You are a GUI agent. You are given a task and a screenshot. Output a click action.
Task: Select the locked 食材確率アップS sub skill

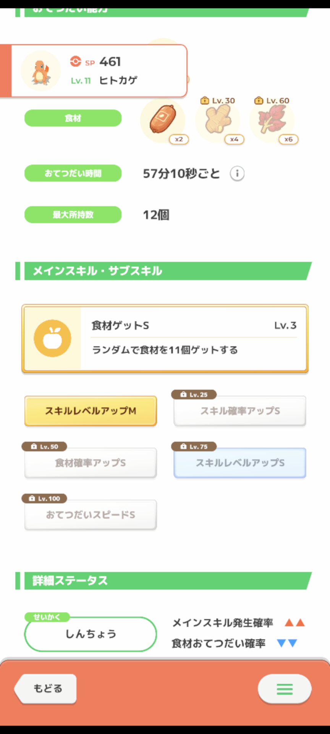pos(91,463)
